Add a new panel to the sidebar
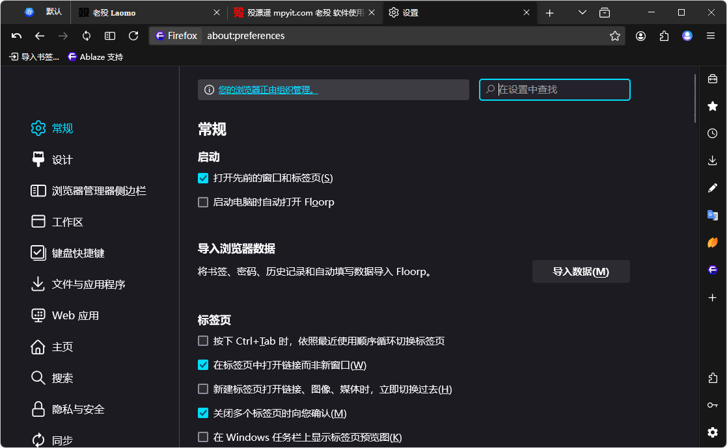727x448 pixels. (x=713, y=297)
